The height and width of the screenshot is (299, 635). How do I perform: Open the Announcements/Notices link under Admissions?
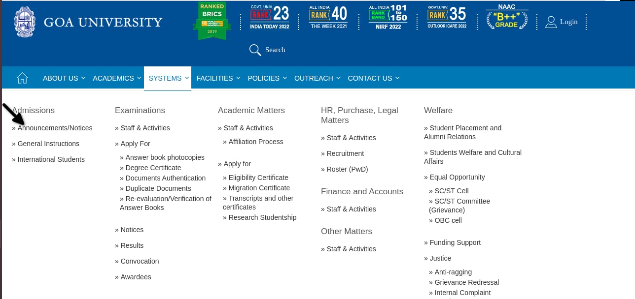click(x=55, y=128)
